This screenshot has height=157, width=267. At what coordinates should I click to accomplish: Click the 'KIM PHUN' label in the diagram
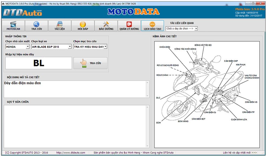(241, 65)
